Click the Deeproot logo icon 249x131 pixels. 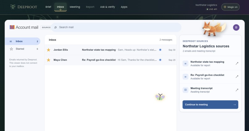tap(13, 7)
